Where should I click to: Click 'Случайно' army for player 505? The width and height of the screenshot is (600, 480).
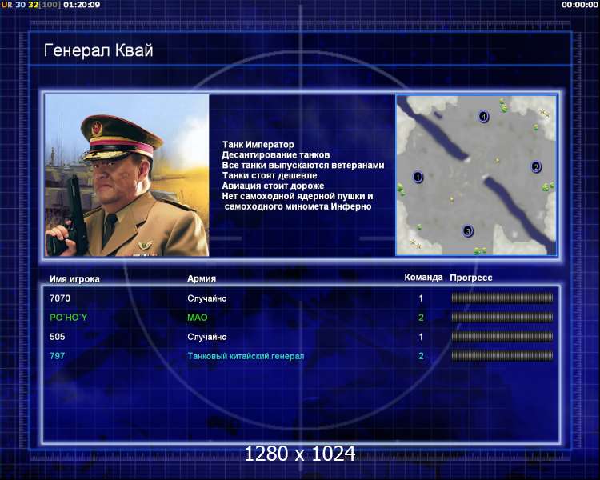point(207,338)
